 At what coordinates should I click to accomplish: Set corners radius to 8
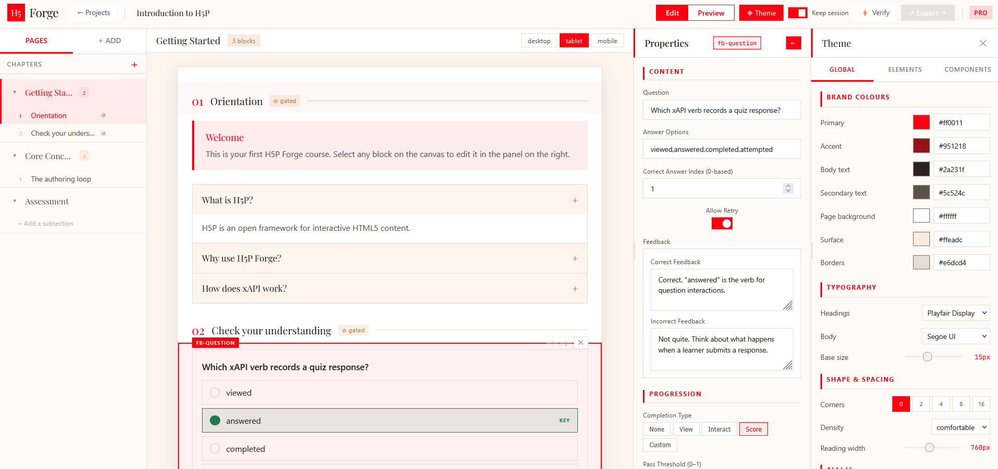pyautogui.click(x=961, y=404)
